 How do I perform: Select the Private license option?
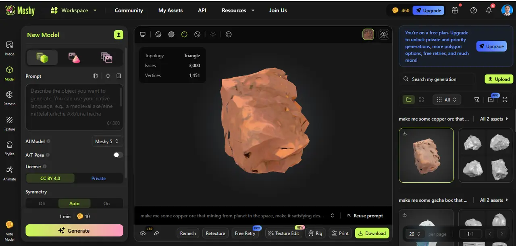pyautogui.click(x=98, y=178)
